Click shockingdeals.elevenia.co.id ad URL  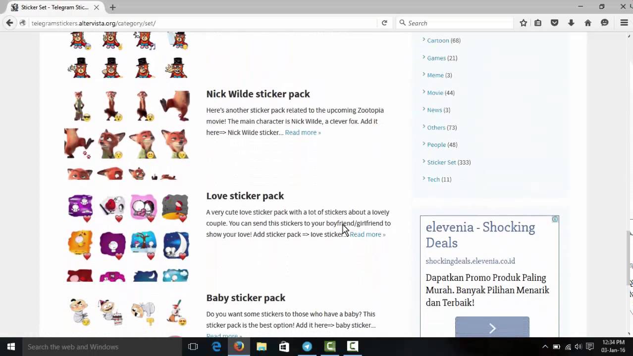click(x=470, y=261)
